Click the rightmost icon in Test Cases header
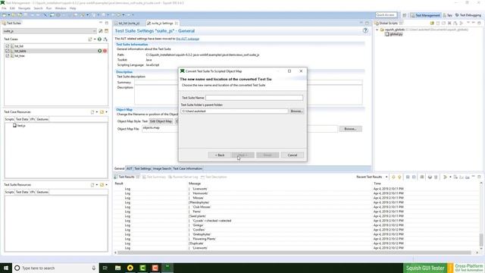485x273 pixels. (x=105, y=39)
